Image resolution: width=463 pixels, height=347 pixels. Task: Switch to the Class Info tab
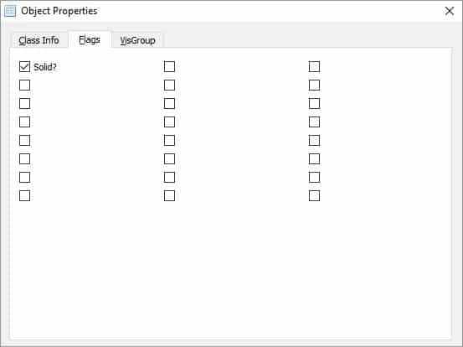[x=39, y=40]
